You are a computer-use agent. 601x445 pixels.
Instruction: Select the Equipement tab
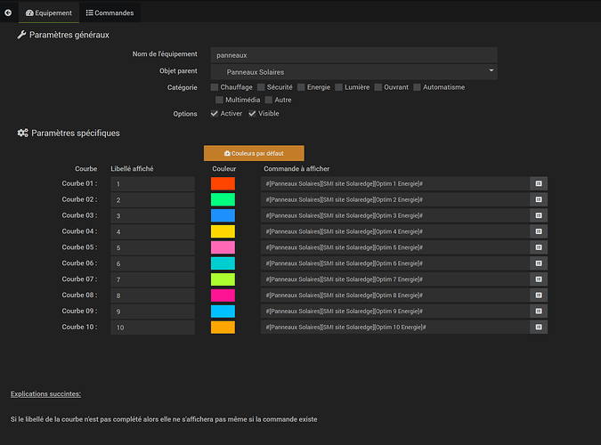tap(49, 13)
